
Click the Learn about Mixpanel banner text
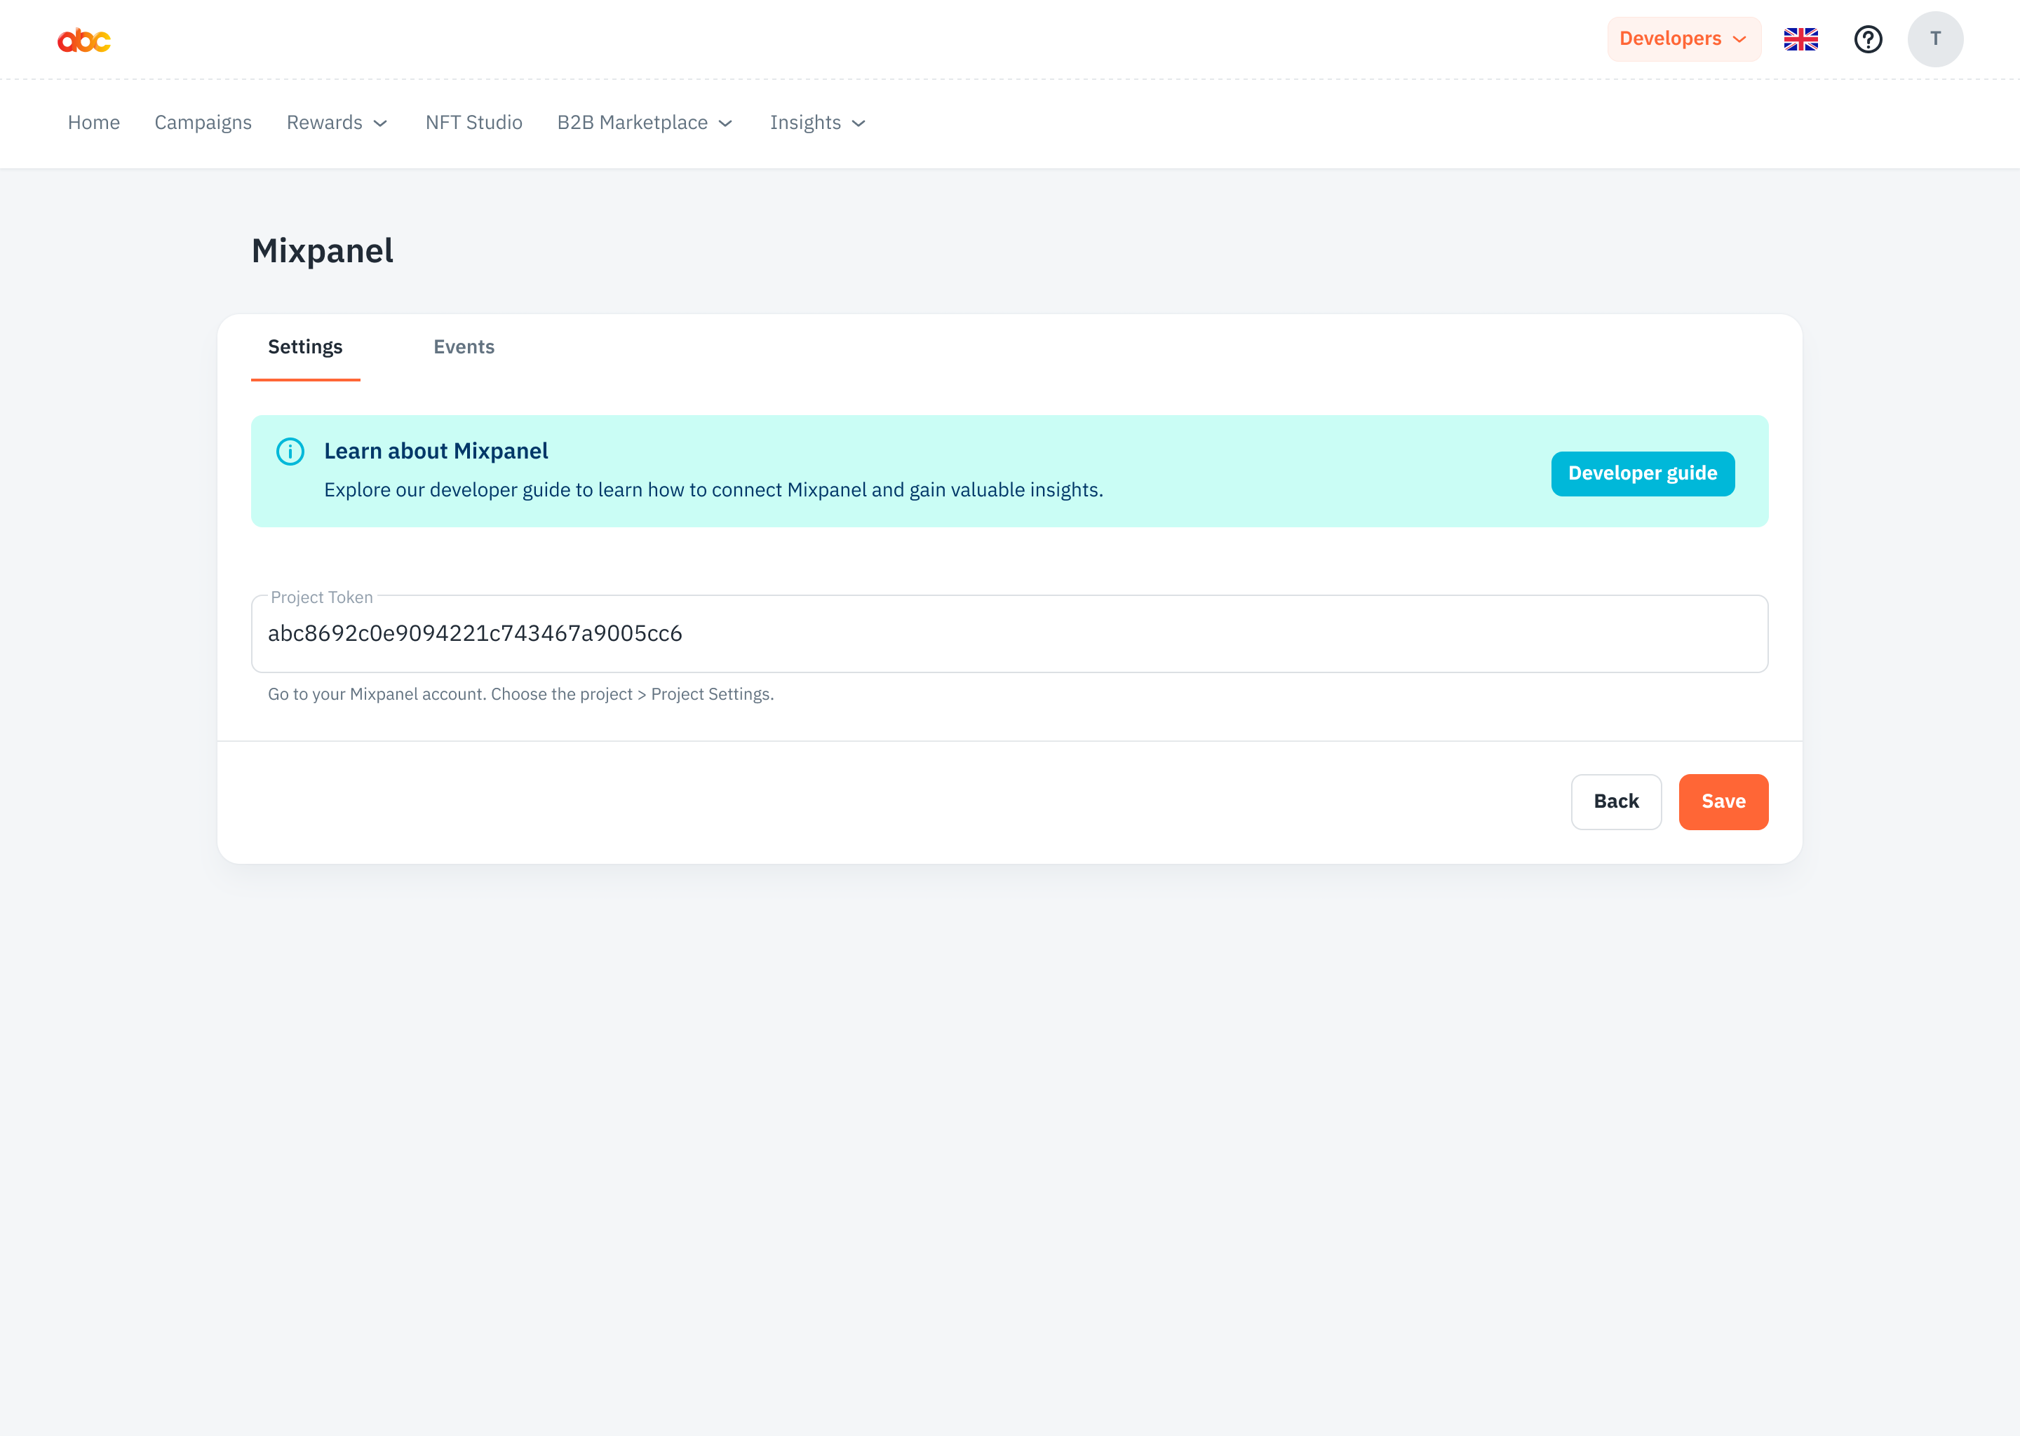click(x=437, y=451)
